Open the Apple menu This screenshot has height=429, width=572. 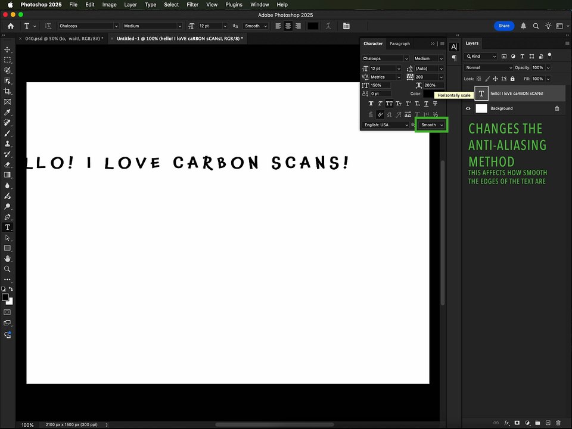click(10, 5)
